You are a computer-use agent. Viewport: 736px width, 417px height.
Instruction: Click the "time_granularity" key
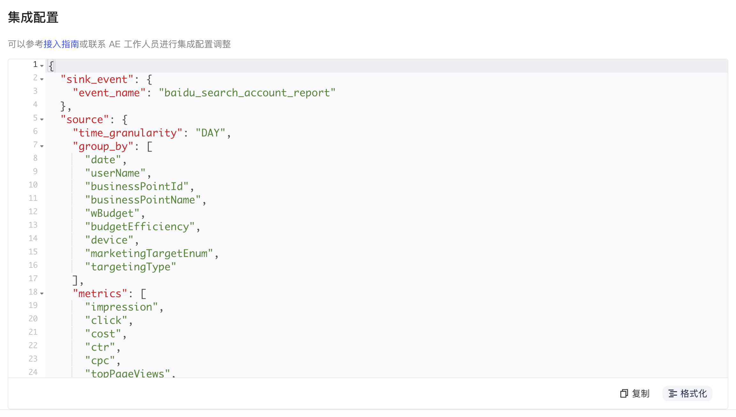click(x=127, y=133)
